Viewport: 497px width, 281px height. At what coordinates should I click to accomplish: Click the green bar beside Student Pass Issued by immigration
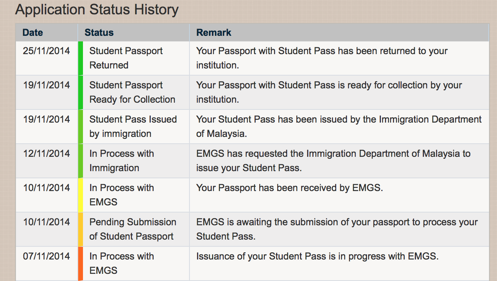click(x=81, y=127)
